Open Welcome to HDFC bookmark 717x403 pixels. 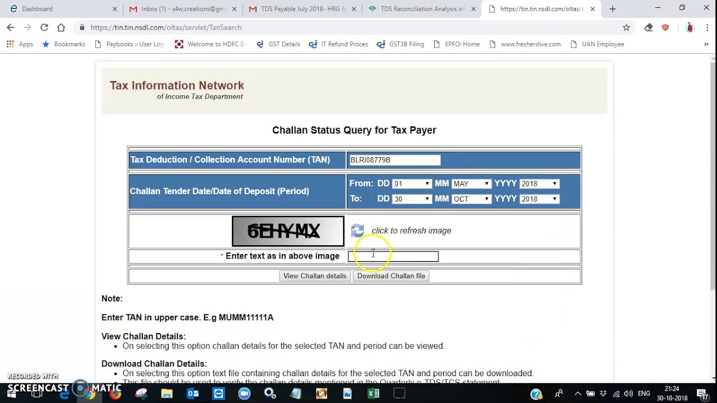click(x=211, y=44)
